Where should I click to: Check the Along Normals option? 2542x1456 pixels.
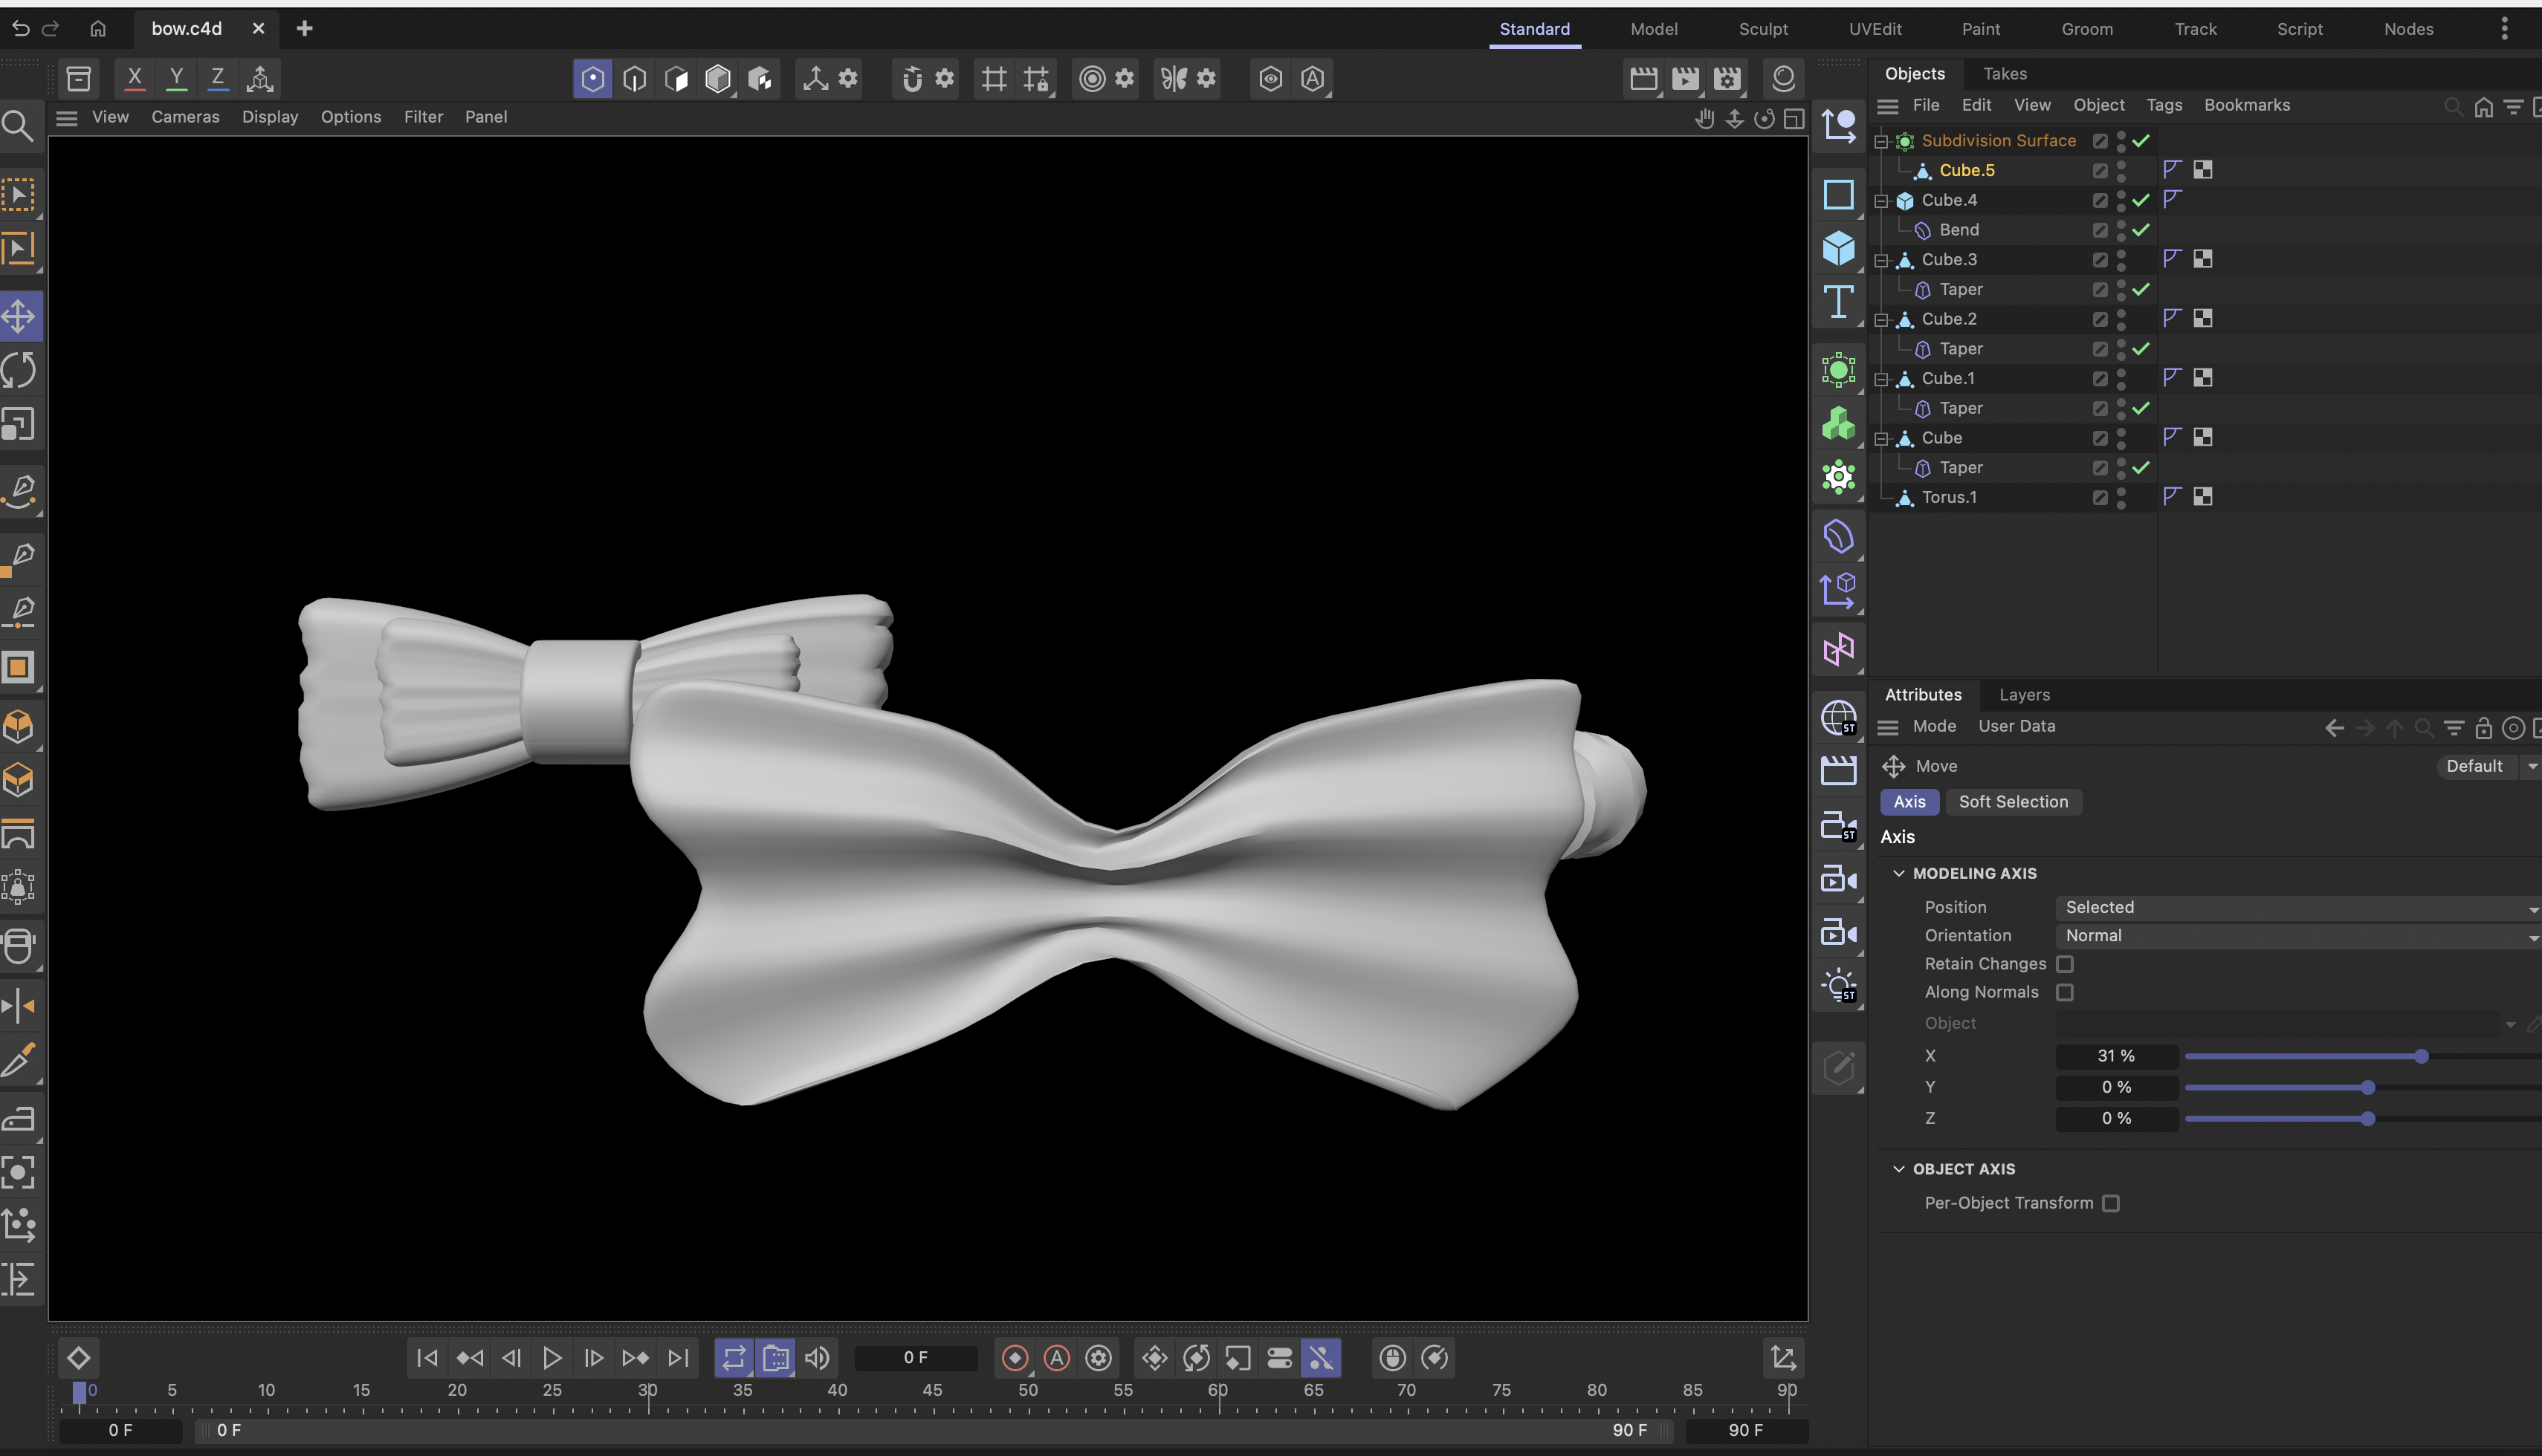tap(2064, 992)
